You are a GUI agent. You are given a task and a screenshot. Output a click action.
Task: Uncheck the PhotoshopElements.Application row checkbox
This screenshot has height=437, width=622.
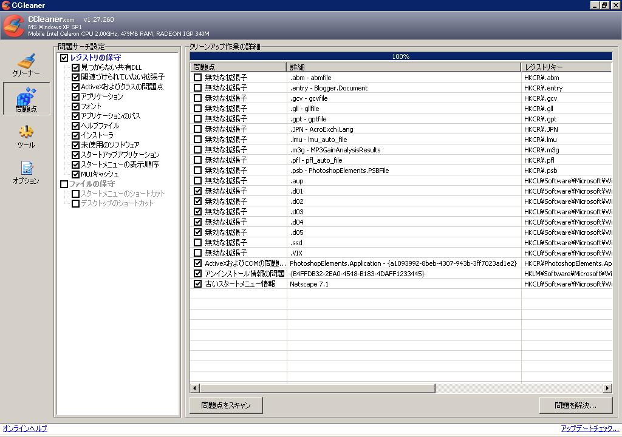[x=197, y=263]
